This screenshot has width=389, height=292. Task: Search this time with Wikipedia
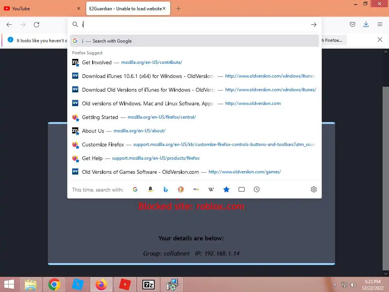click(x=211, y=189)
